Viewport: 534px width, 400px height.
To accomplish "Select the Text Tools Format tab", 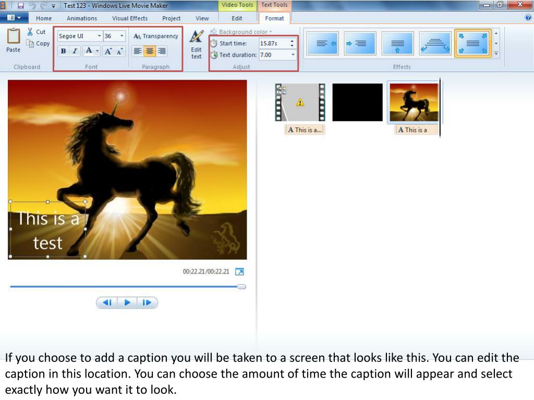I will click(x=274, y=18).
